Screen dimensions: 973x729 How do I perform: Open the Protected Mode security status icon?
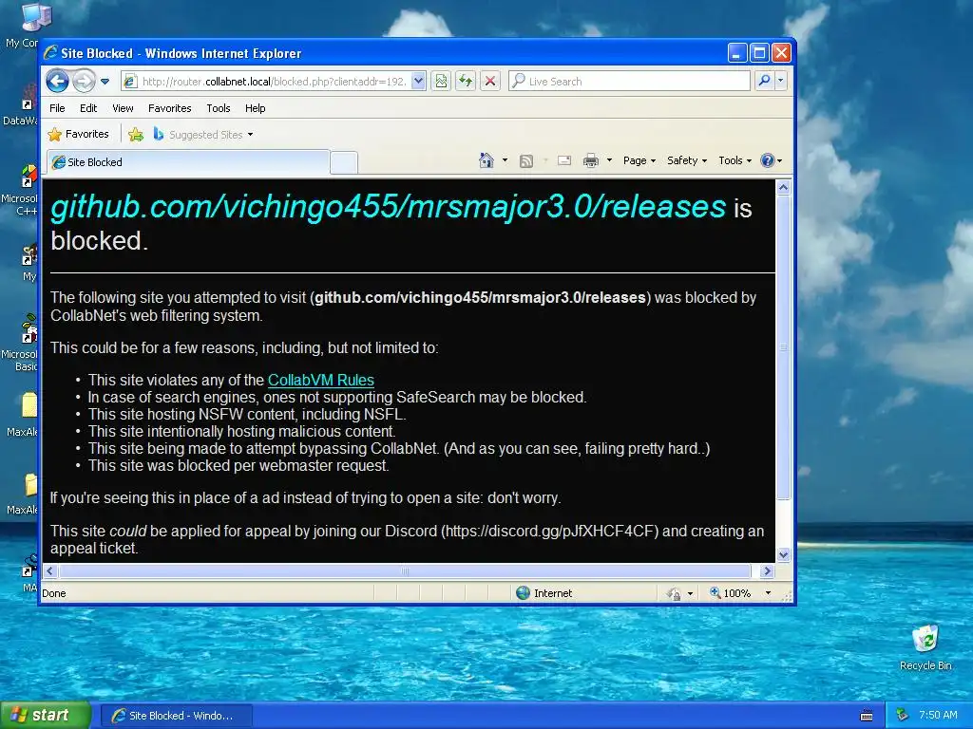click(674, 594)
